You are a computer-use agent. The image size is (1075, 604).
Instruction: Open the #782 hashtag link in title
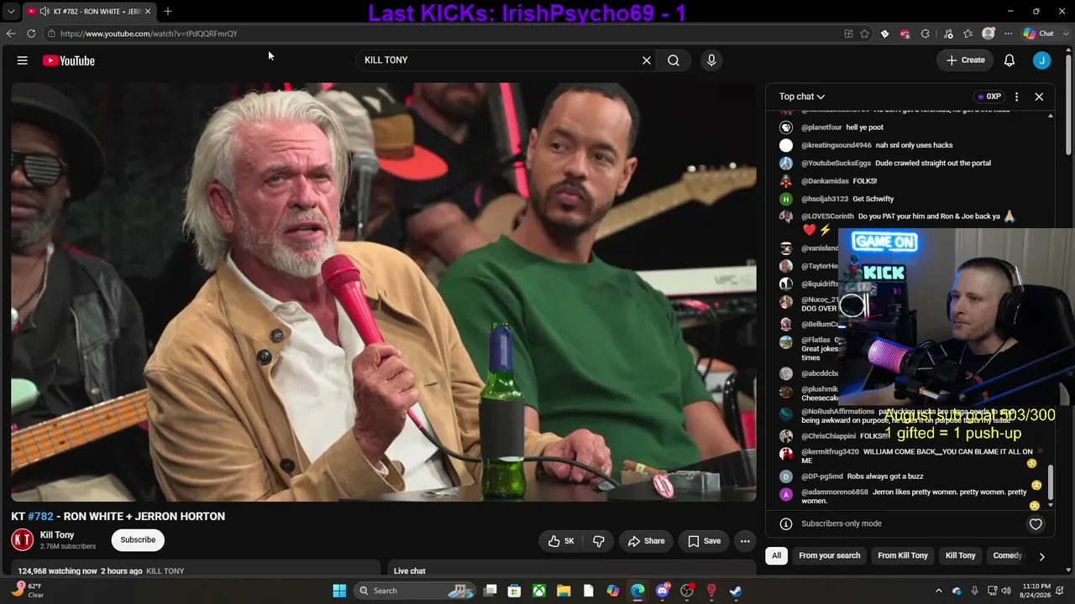point(40,517)
